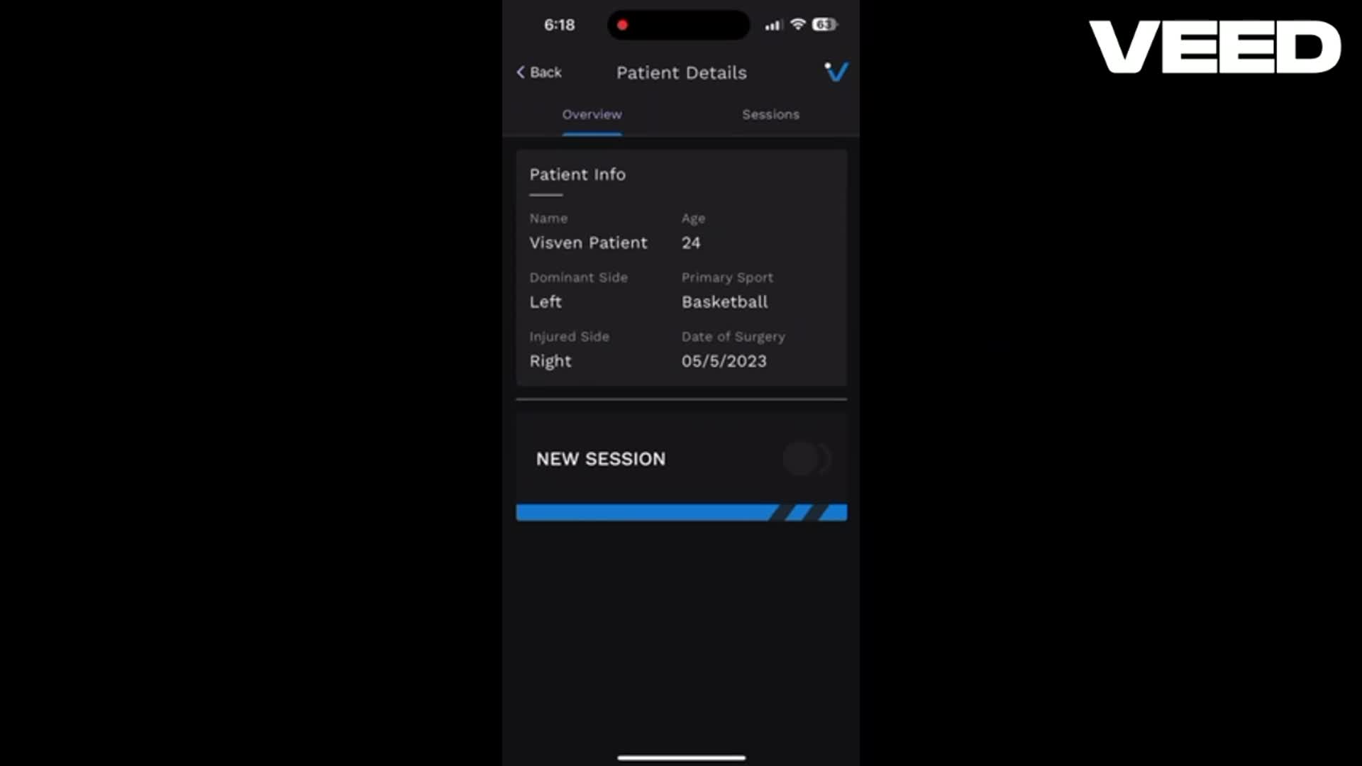Tap the Back chevron arrow
Screen dimensions: 1362x766
[521, 72]
